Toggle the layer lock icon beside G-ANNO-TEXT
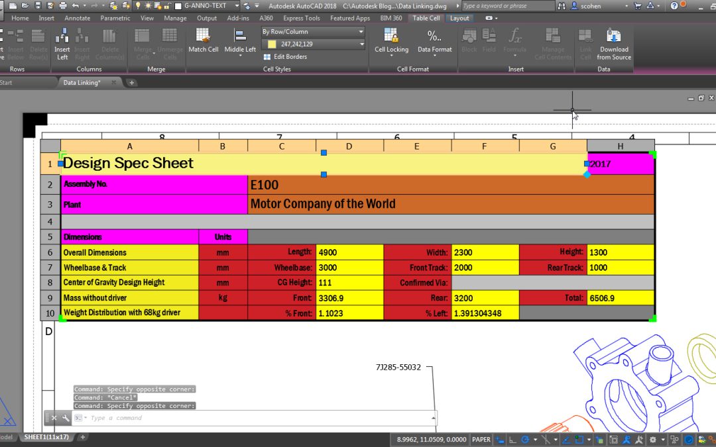The image size is (716, 447). pyautogui.click(x=168, y=6)
